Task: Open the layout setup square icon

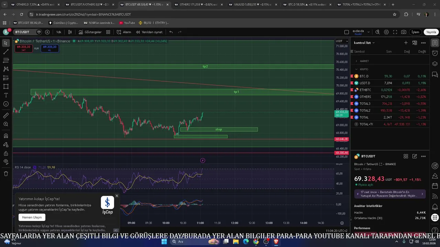Action: pos(346,32)
